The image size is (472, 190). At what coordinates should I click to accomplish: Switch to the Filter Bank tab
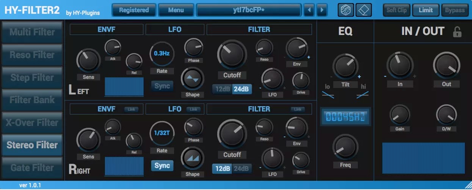coord(32,100)
